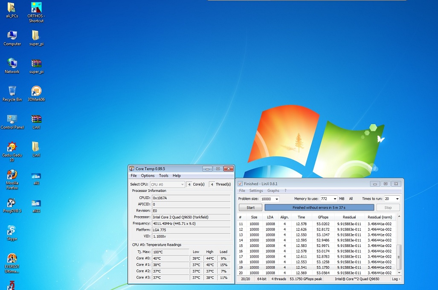Open the super_pi folder icon
This screenshot has width=438, height=290.
click(36, 38)
